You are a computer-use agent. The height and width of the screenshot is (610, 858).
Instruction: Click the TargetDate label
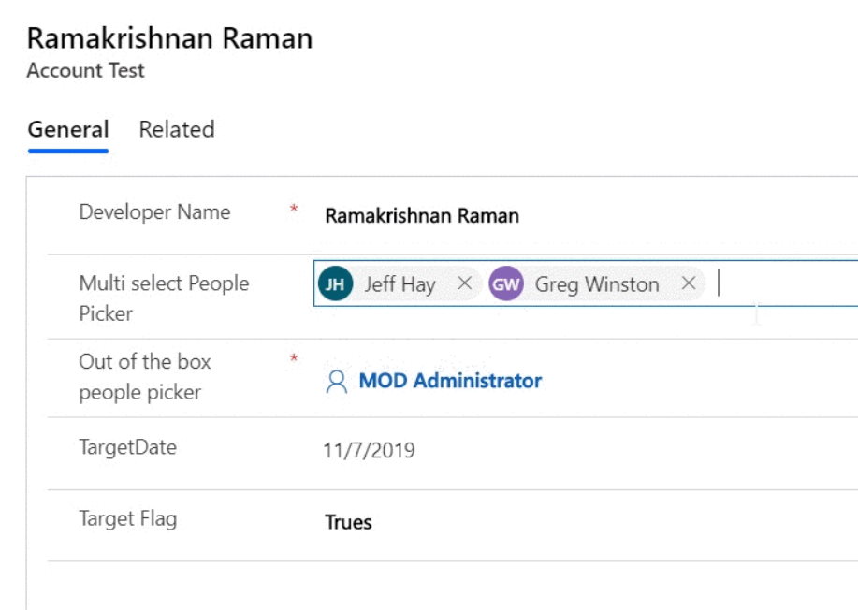(x=128, y=447)
